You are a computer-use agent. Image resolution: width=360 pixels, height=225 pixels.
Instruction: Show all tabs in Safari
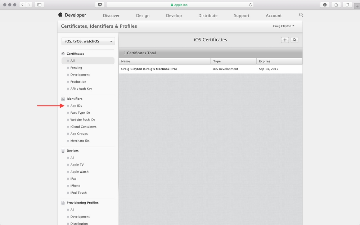click(x=347, y=5)
